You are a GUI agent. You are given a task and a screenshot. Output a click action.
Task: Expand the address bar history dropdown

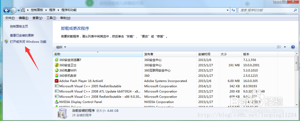pos(227,10)
